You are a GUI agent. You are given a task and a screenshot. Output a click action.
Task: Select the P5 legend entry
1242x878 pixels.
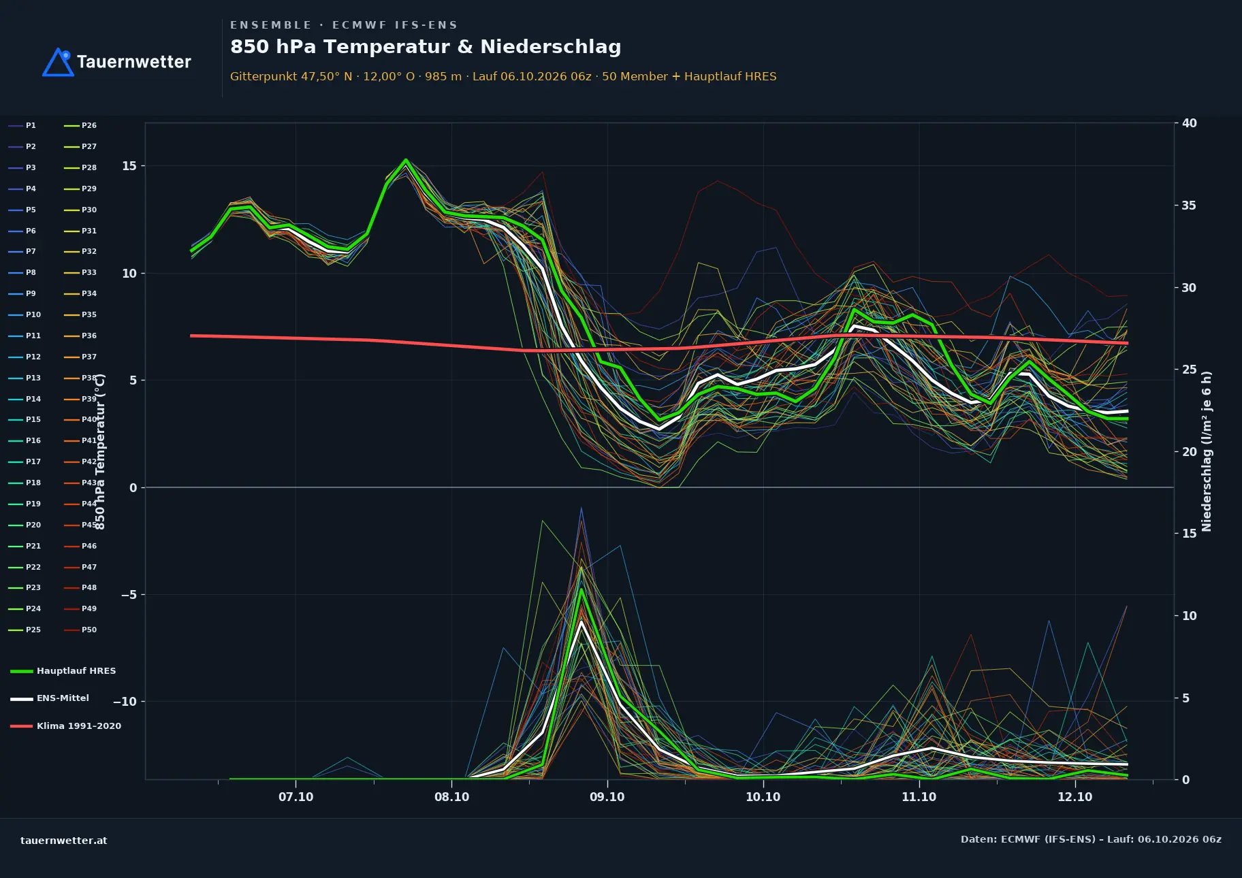click(x=22, y=210)
